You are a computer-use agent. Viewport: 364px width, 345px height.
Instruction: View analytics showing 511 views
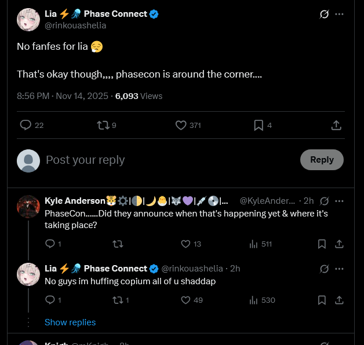(260, 244)
